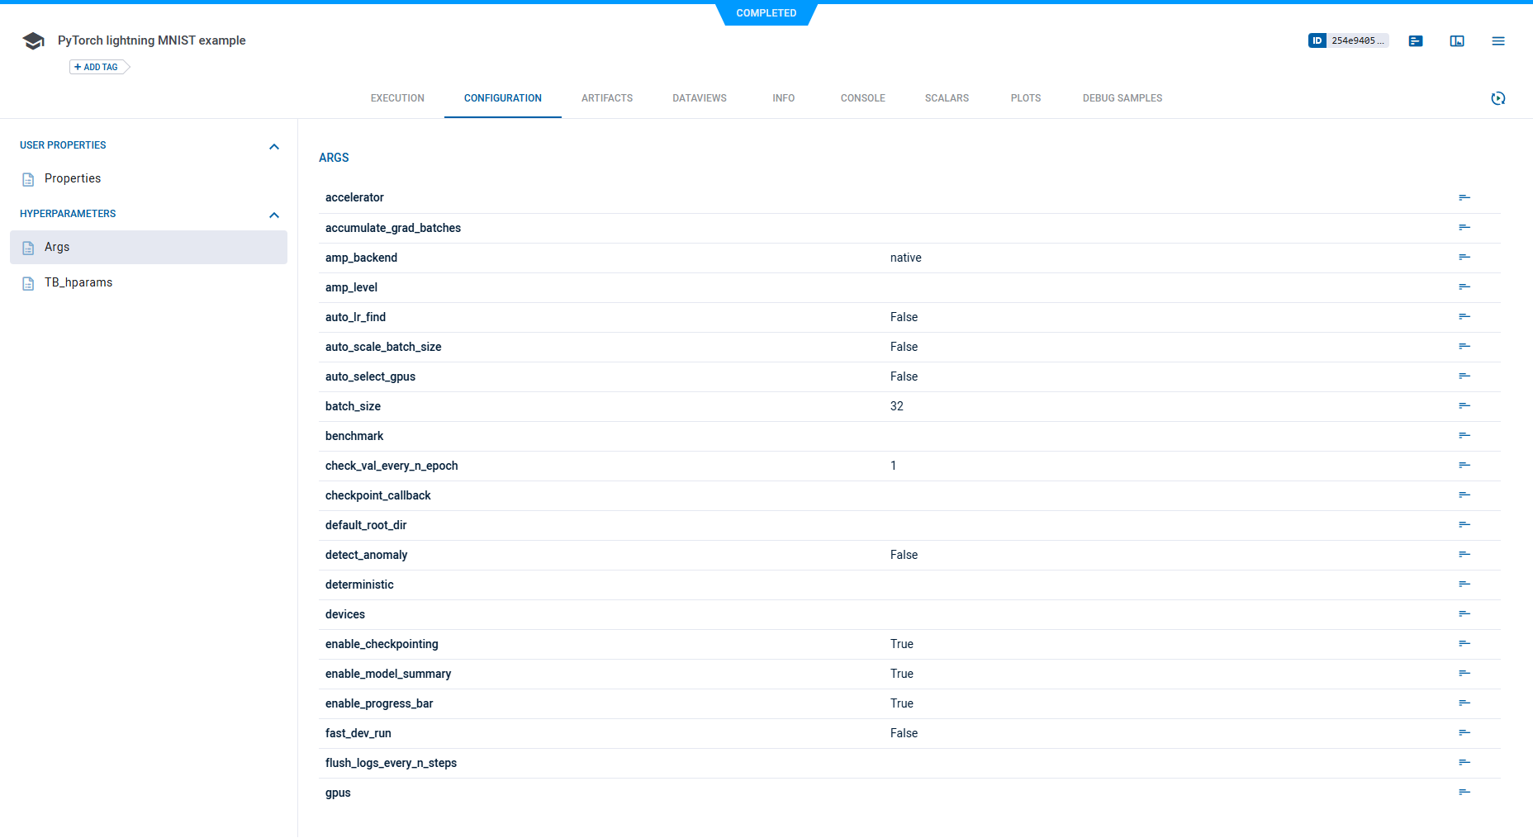Screen dimensions: 1533x838
Task: Click the description icon for amp_backend row
Action: click(1464, 257)
